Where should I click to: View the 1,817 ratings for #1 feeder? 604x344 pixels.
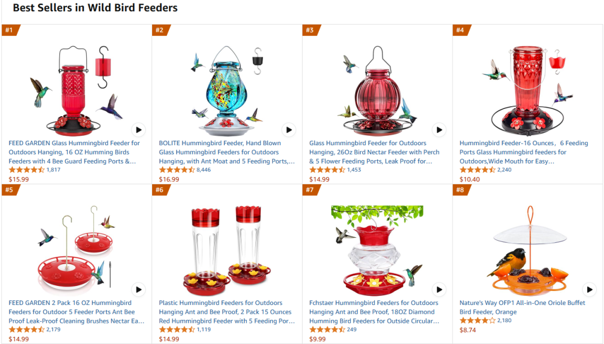(x=54, y=170)
